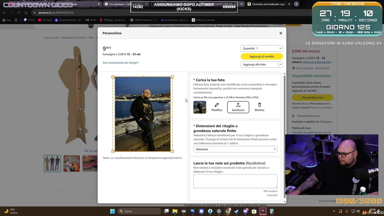Click the taskbar Cerca search box
Screen dimensions: 384x216
coord(139,211)
